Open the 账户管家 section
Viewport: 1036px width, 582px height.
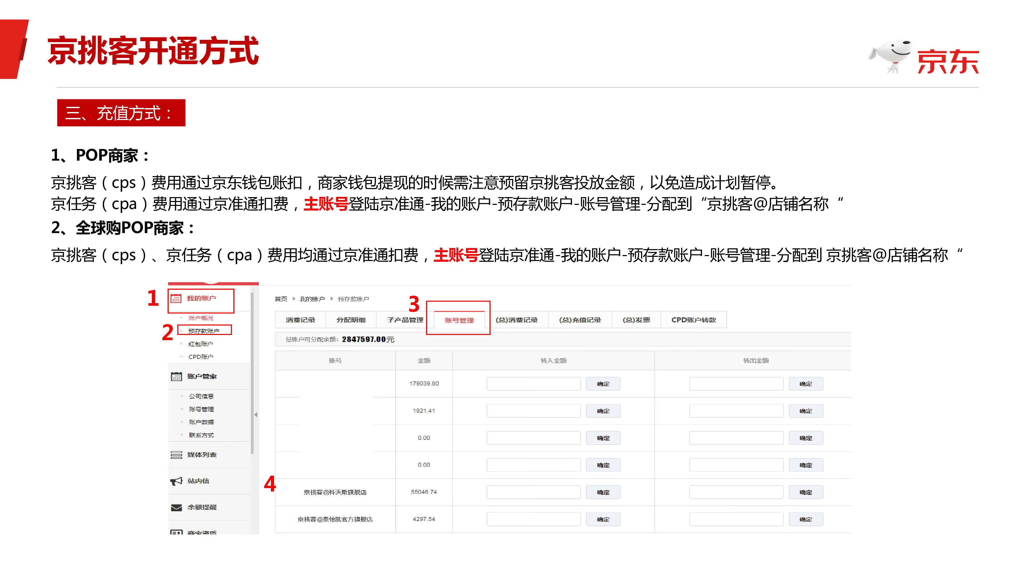(x=202, y=376)
